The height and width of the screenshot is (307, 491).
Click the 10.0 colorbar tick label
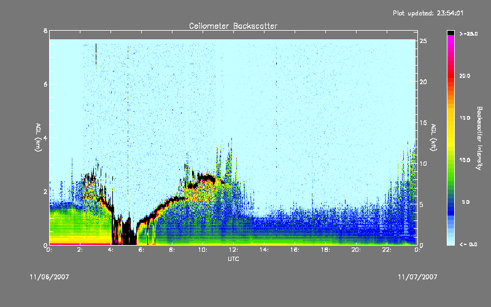465,160
